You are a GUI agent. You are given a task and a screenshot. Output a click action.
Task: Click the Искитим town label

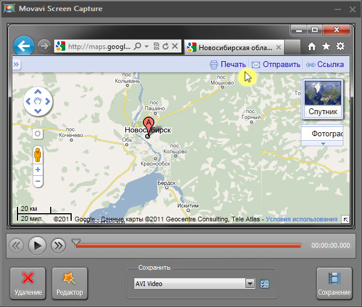188,206
